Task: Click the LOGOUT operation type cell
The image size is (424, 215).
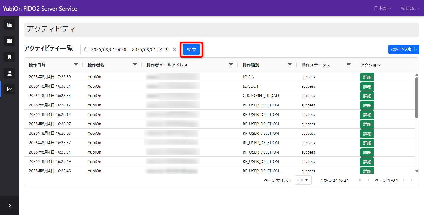Action: pos(250,86)
